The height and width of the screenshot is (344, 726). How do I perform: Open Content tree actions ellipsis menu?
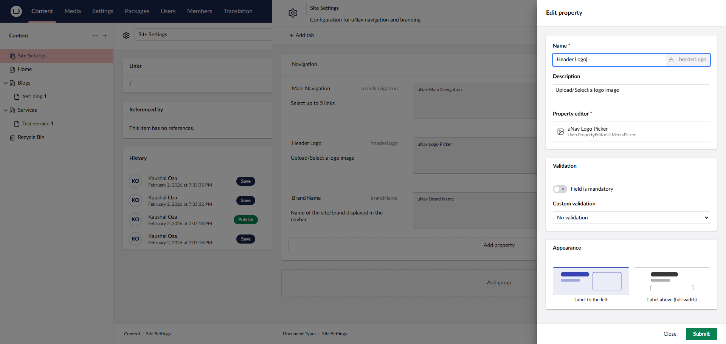(x=95, y=36)
